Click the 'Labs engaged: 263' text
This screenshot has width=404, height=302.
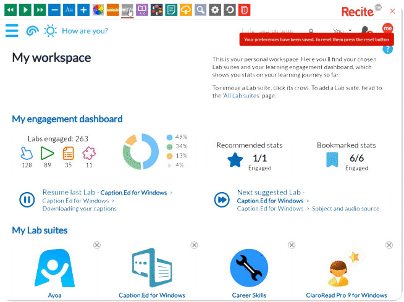click(58, 138)
